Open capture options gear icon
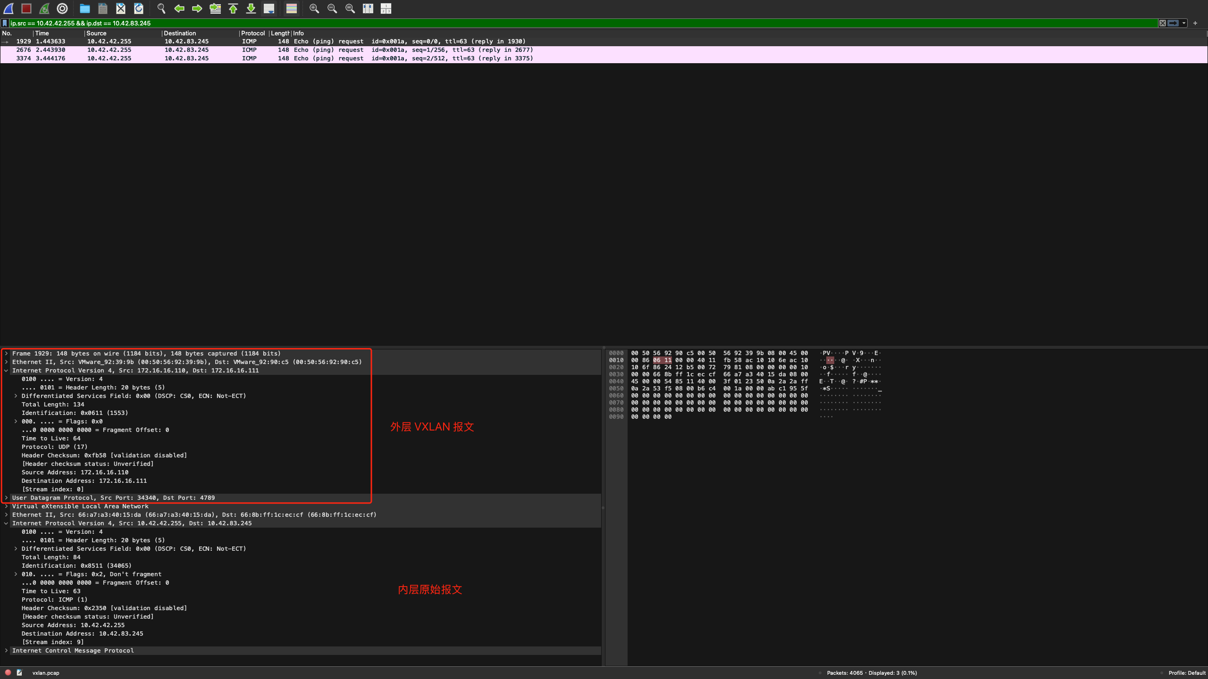Image resolution: width=1208 pixels, height=679 pixels. click(x=62, y=8)
